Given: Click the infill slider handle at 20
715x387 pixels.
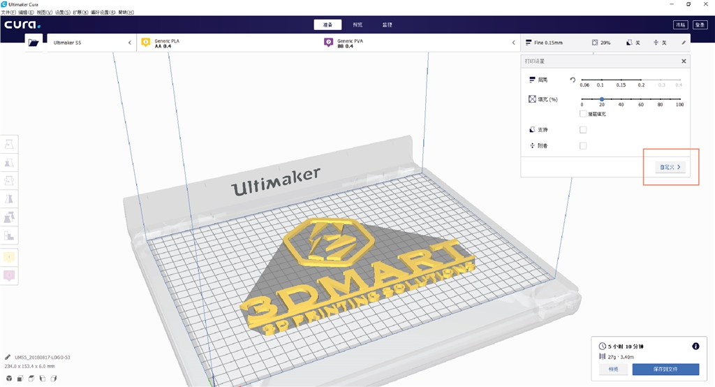Looking at the screenshot, I should pos(602,99).
